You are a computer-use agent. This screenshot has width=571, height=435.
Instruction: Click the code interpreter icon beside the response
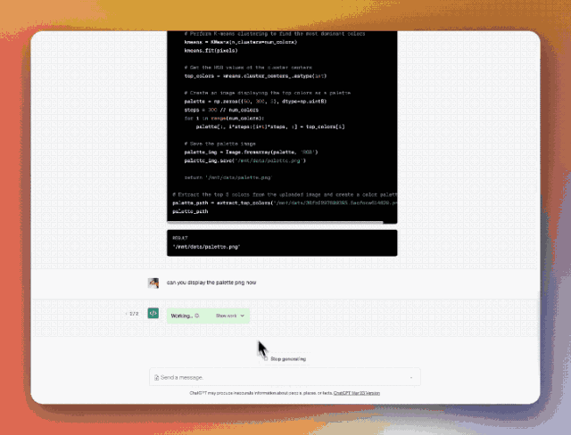pyautogui.click(x=153, y=314)
